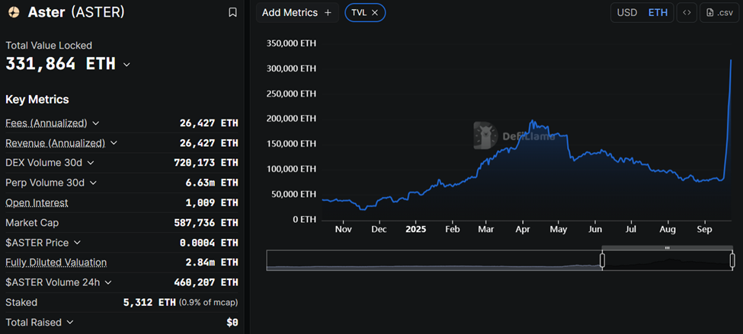Expand the Total Value Locked chevron
The height and width of the screenshot is (334, 743).
[127, 65]
